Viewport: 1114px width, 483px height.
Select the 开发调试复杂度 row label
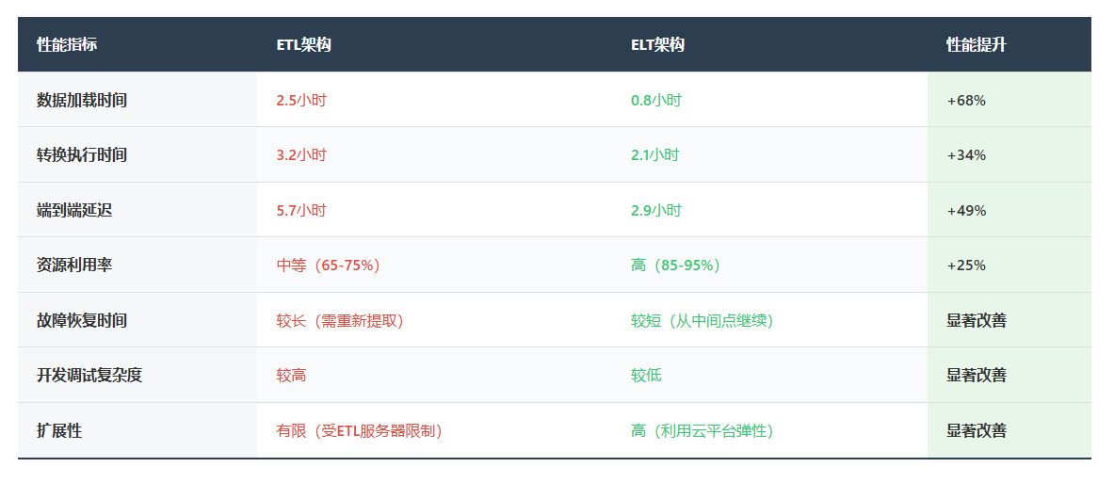[89, 375]
